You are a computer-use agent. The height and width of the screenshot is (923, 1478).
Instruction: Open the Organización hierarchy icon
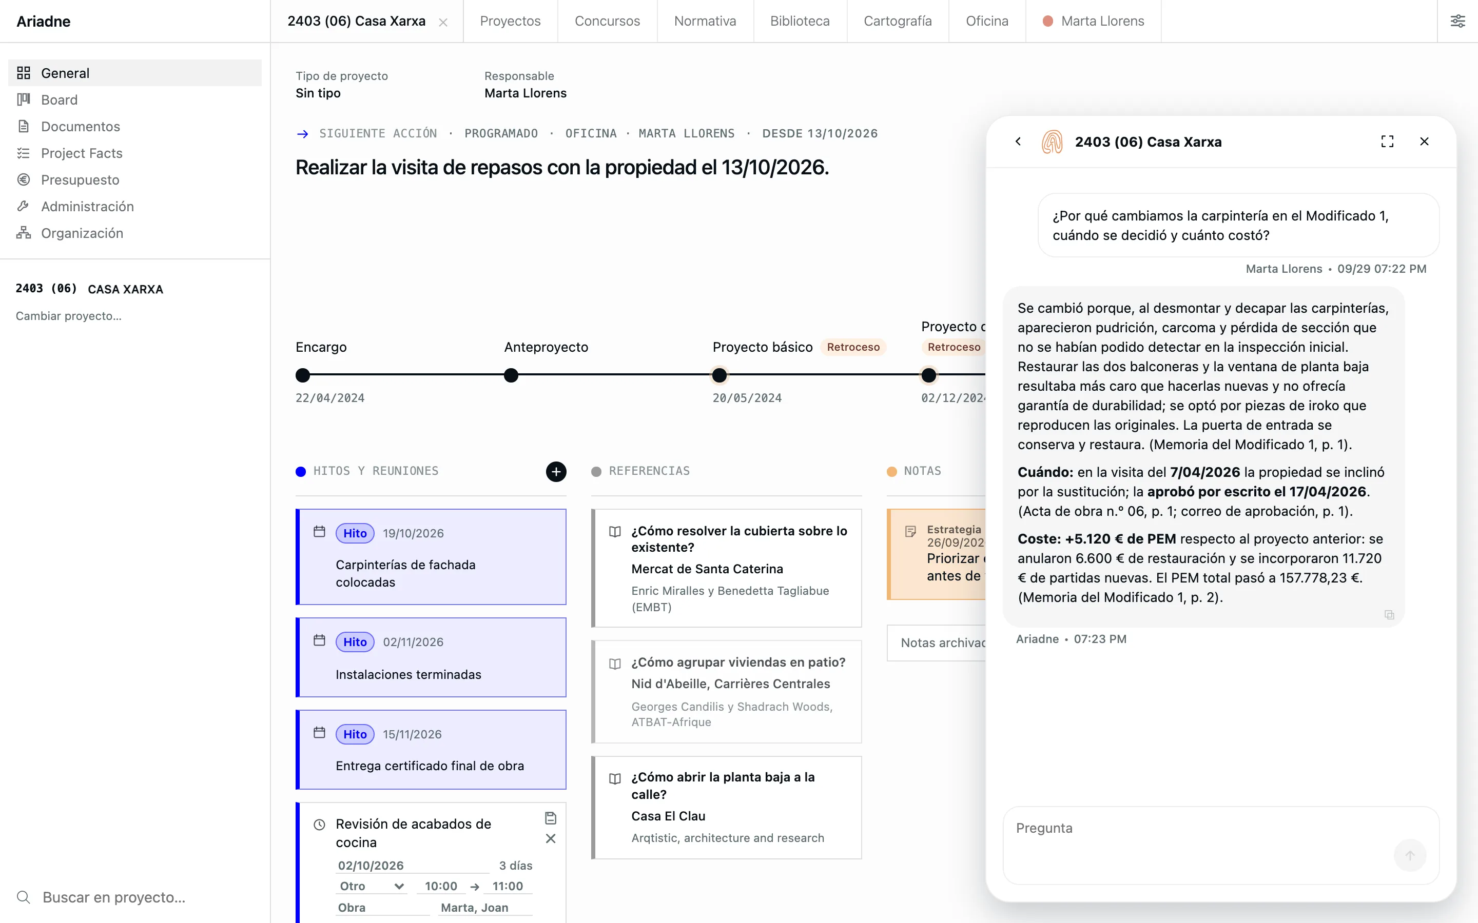tap(24, 233)
